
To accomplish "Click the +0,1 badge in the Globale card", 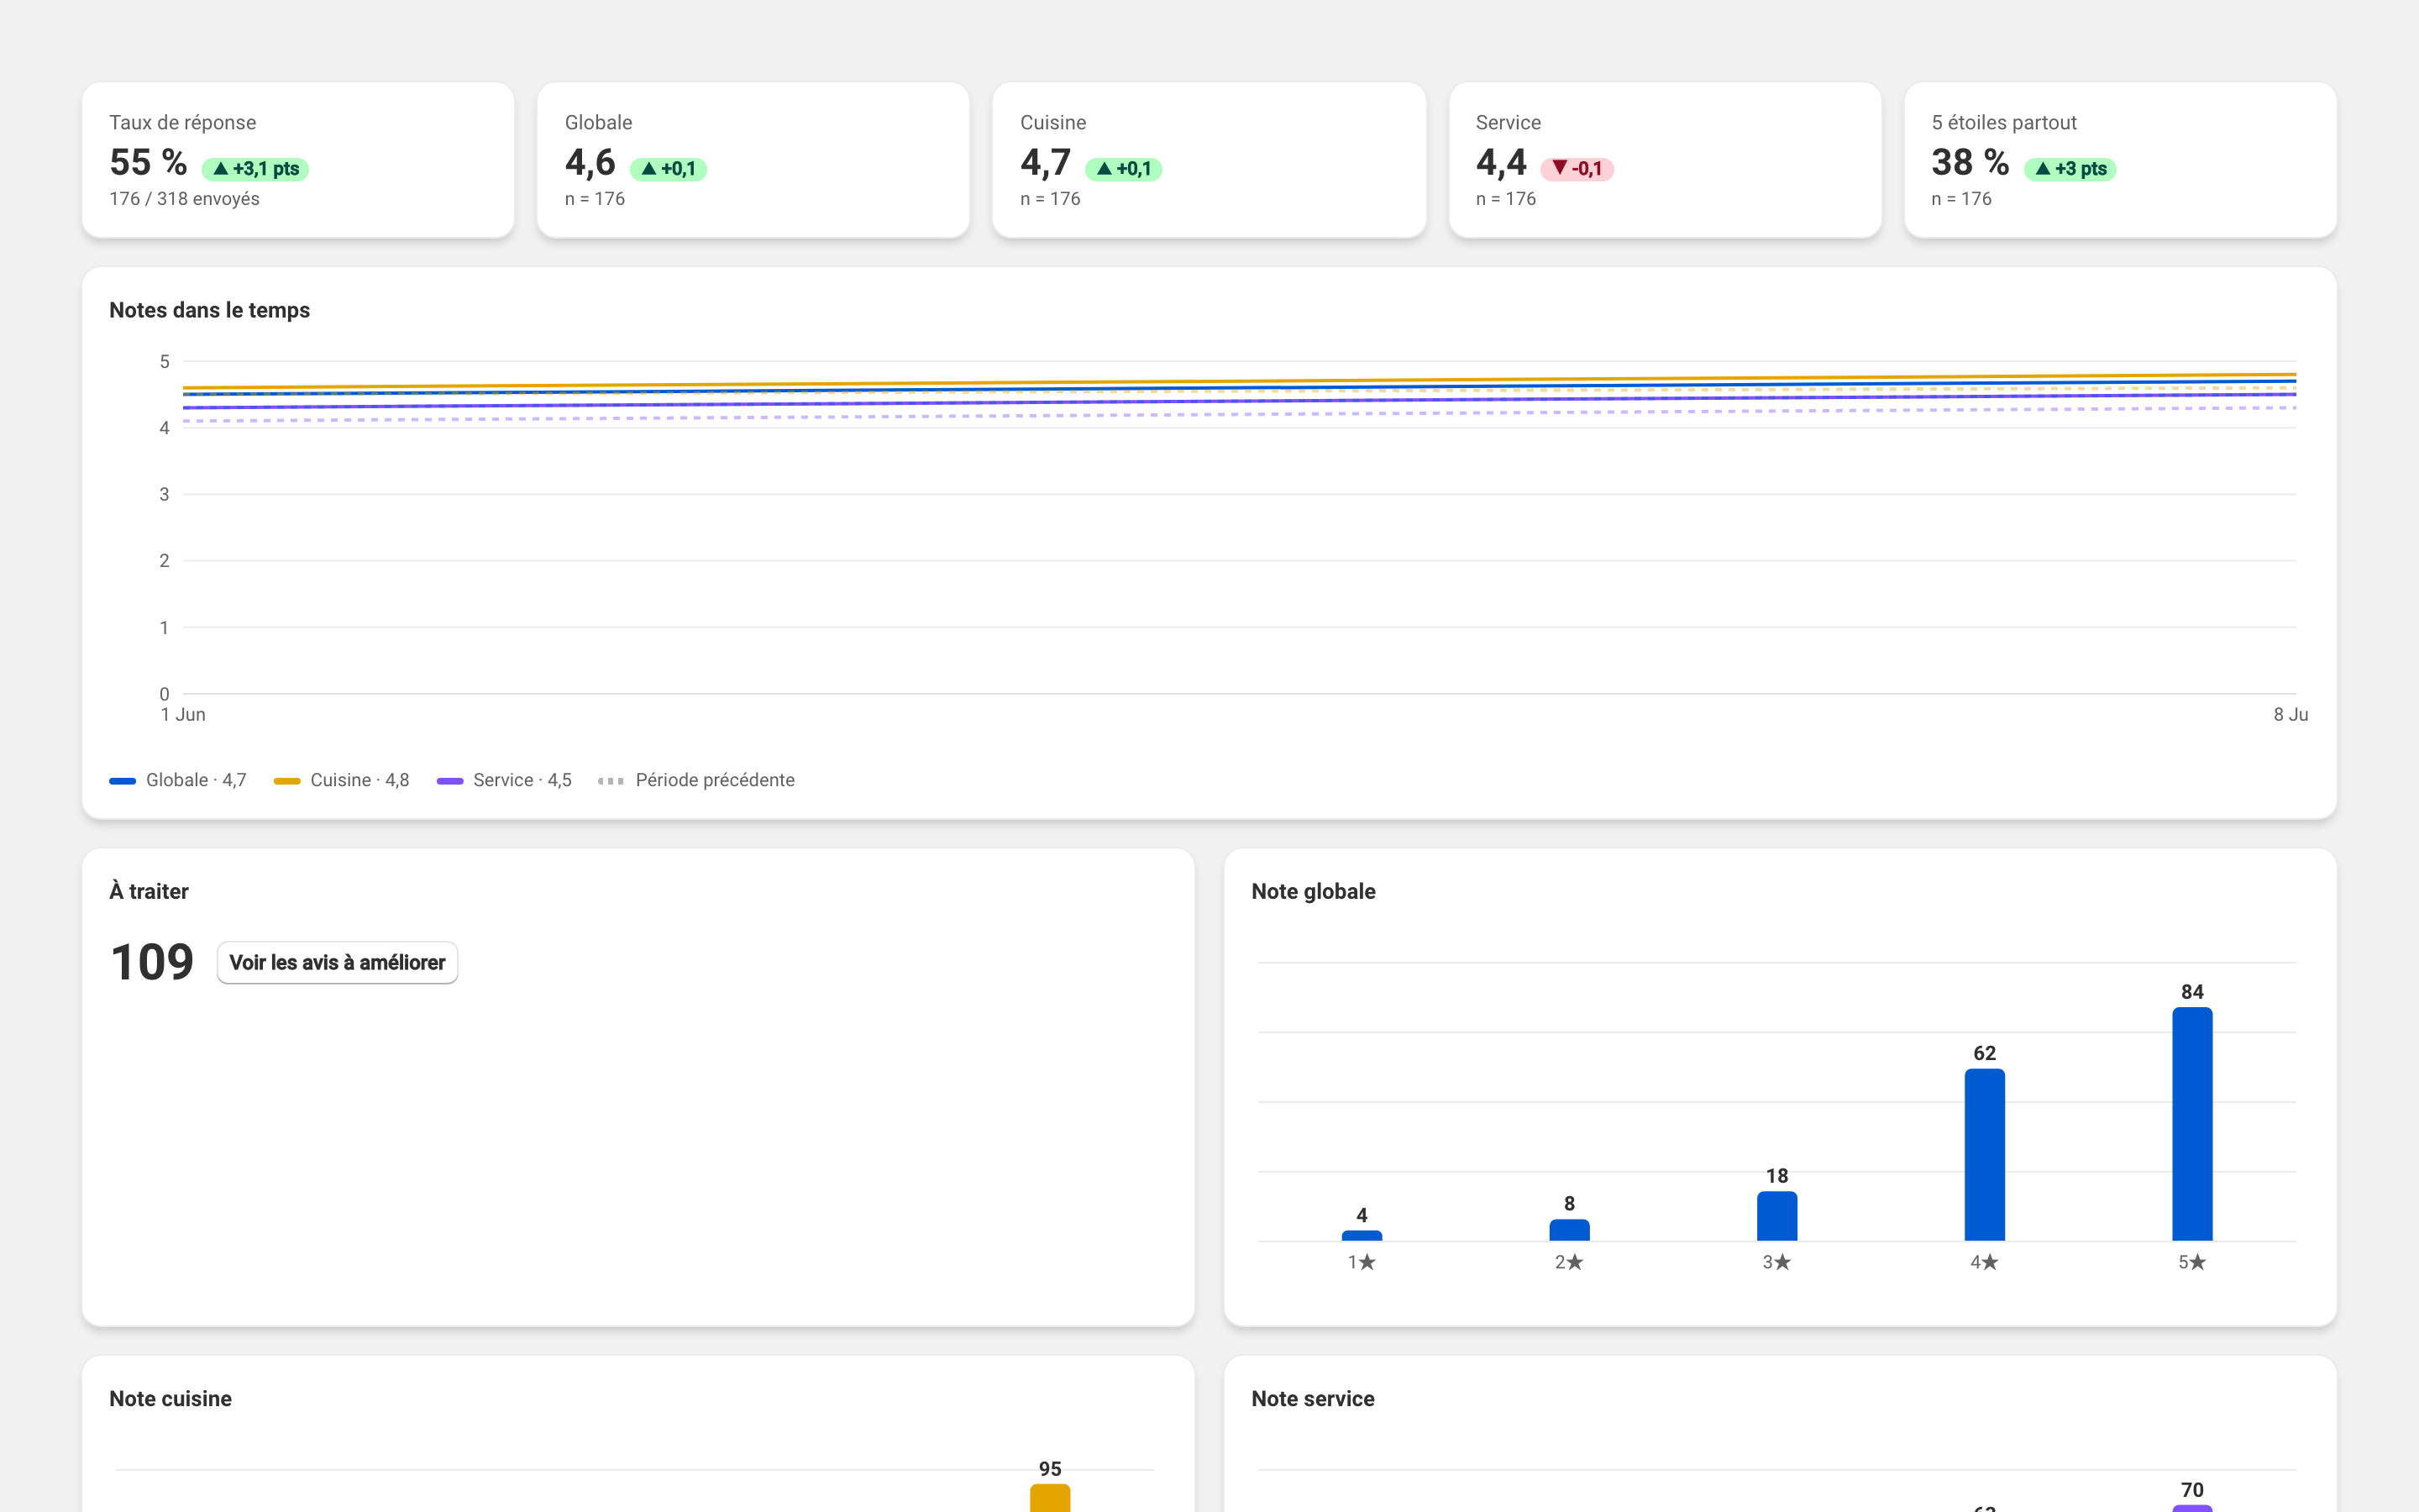I will click(669, 169).
